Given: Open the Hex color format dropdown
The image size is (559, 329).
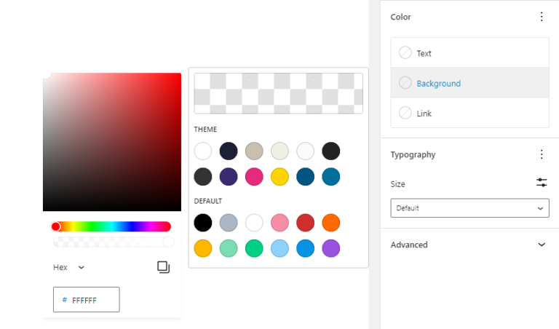Looking at the screenshot, I should point(69,267).
